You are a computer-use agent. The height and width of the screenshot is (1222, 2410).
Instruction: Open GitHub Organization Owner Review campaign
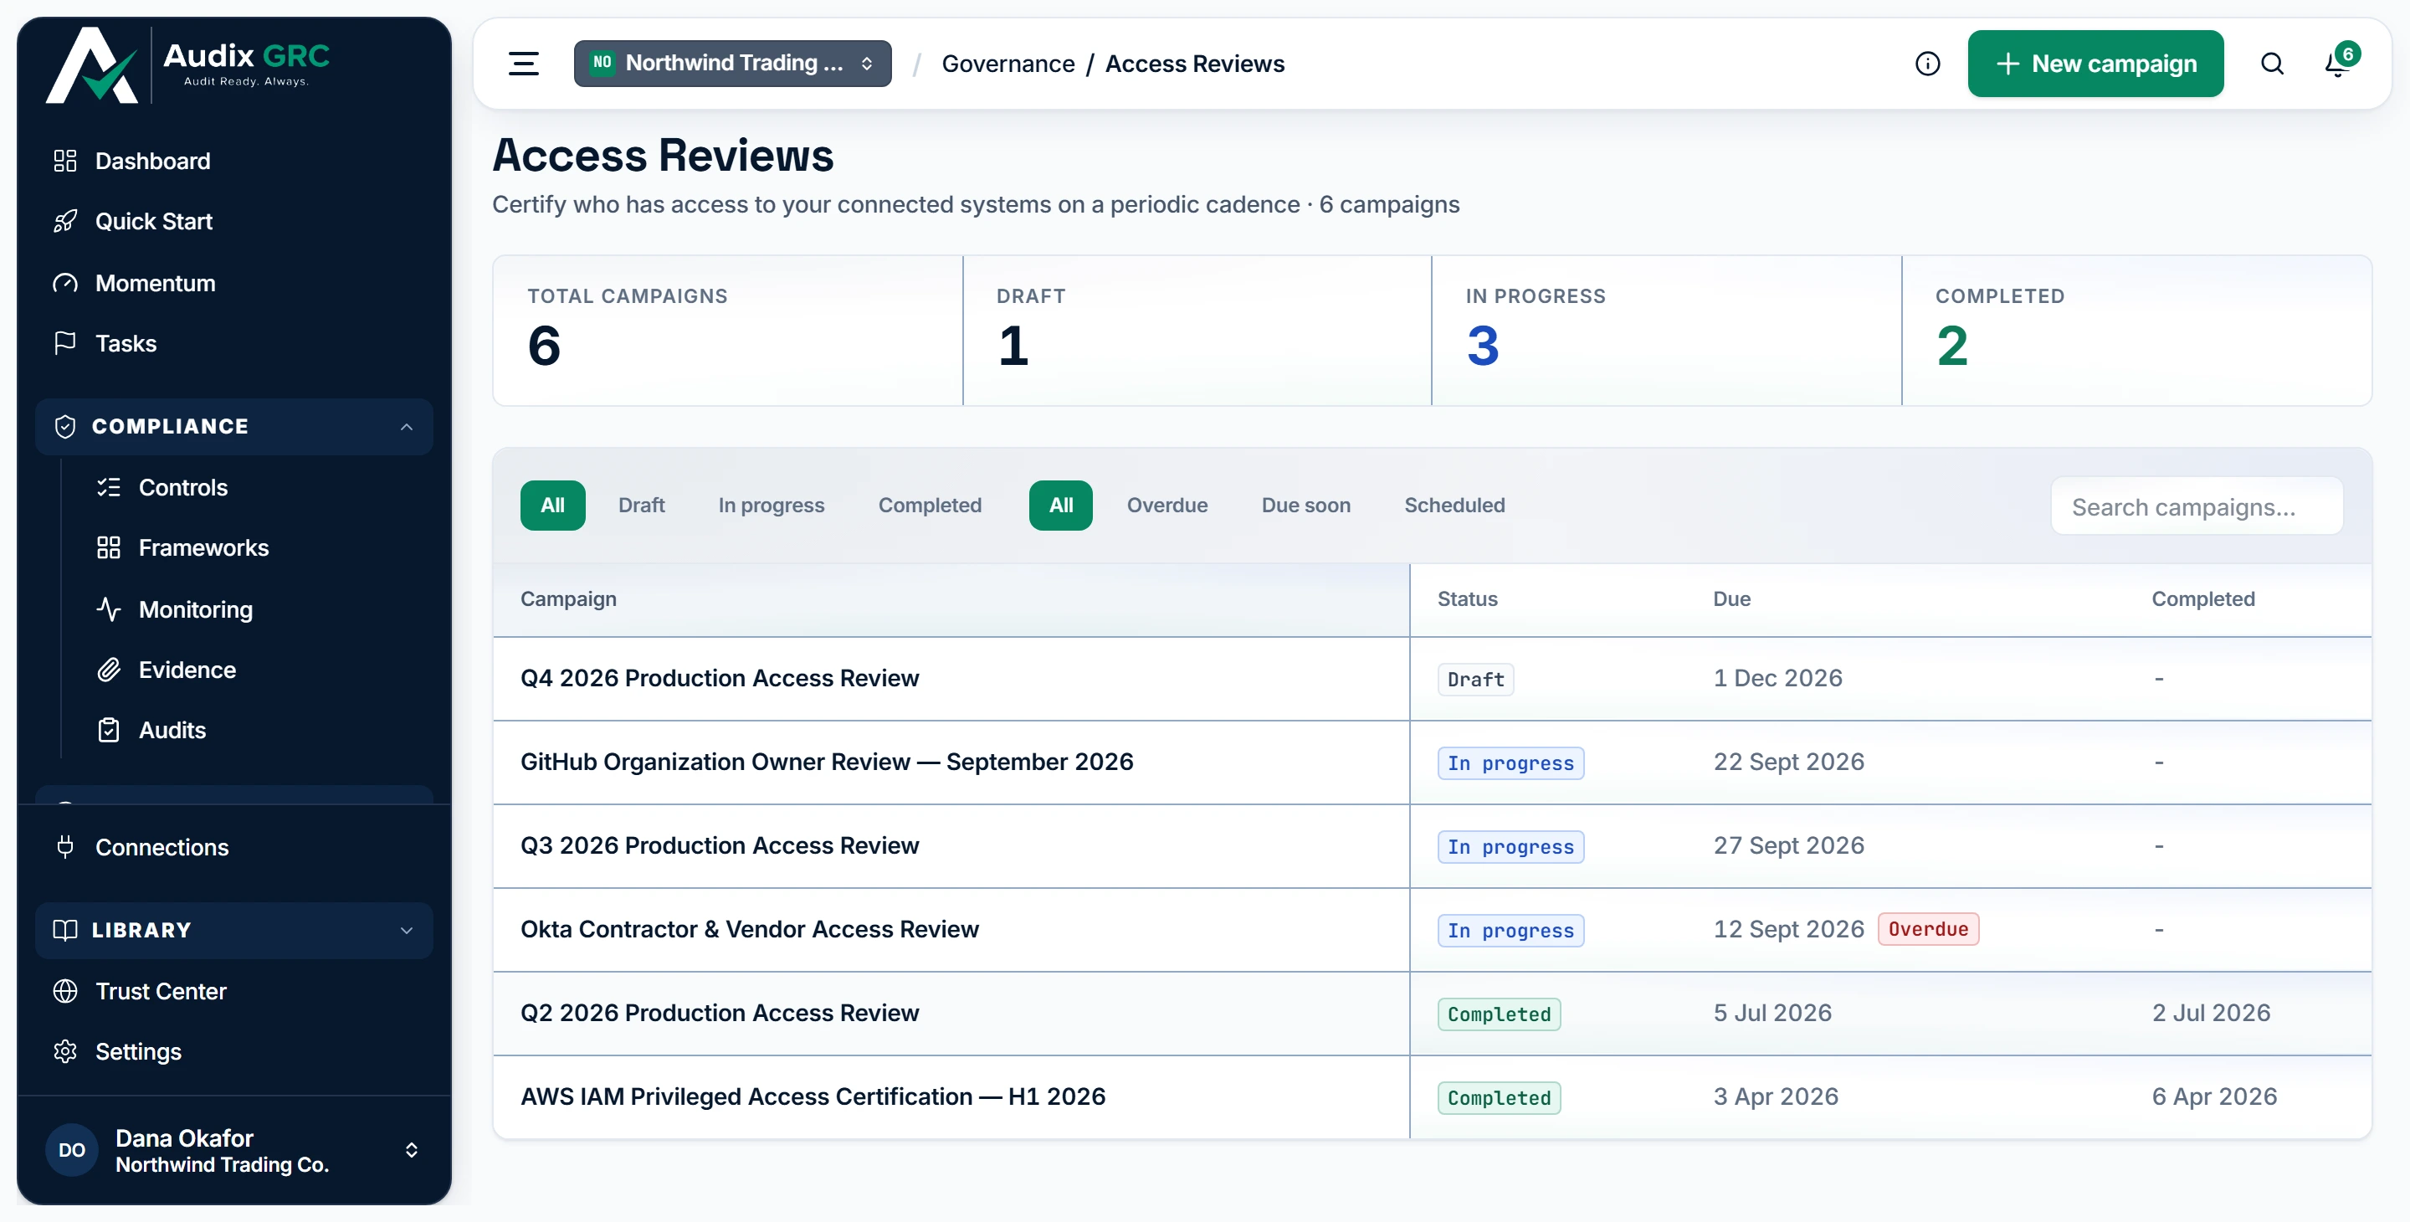click(x=827, y=762)
